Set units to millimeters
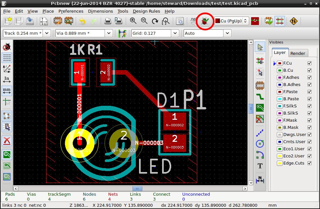 point(7,91)
